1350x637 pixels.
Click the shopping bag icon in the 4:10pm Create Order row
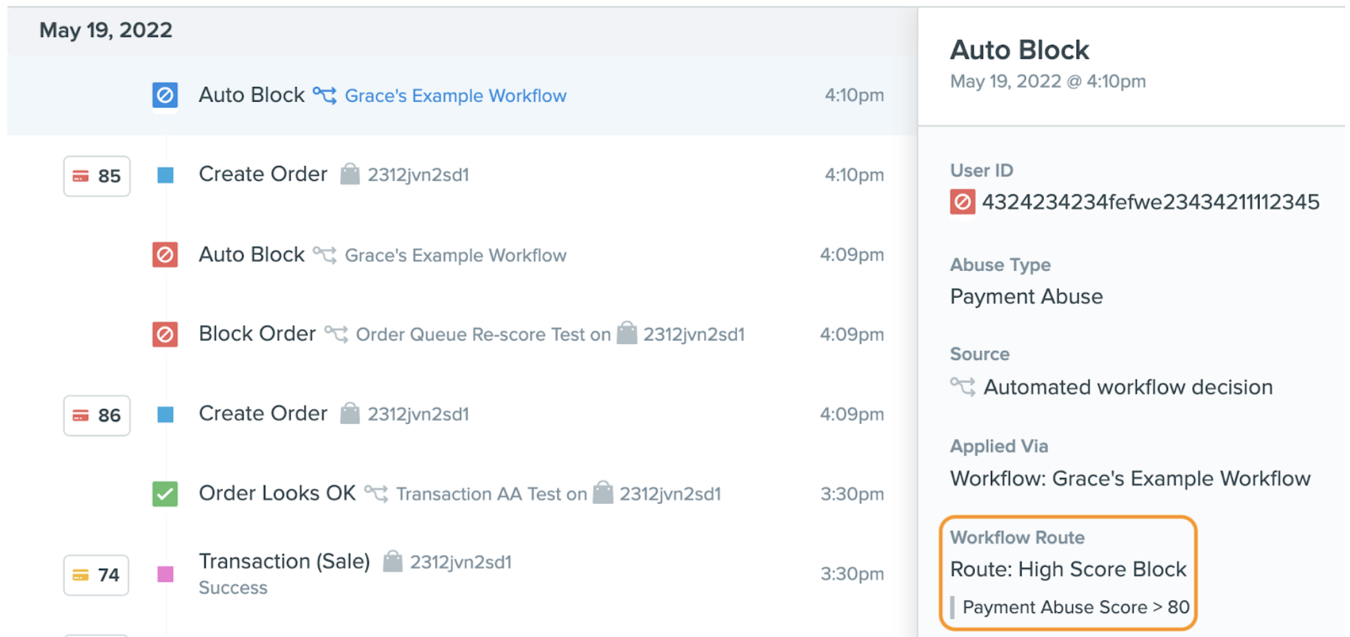(350, 174)
